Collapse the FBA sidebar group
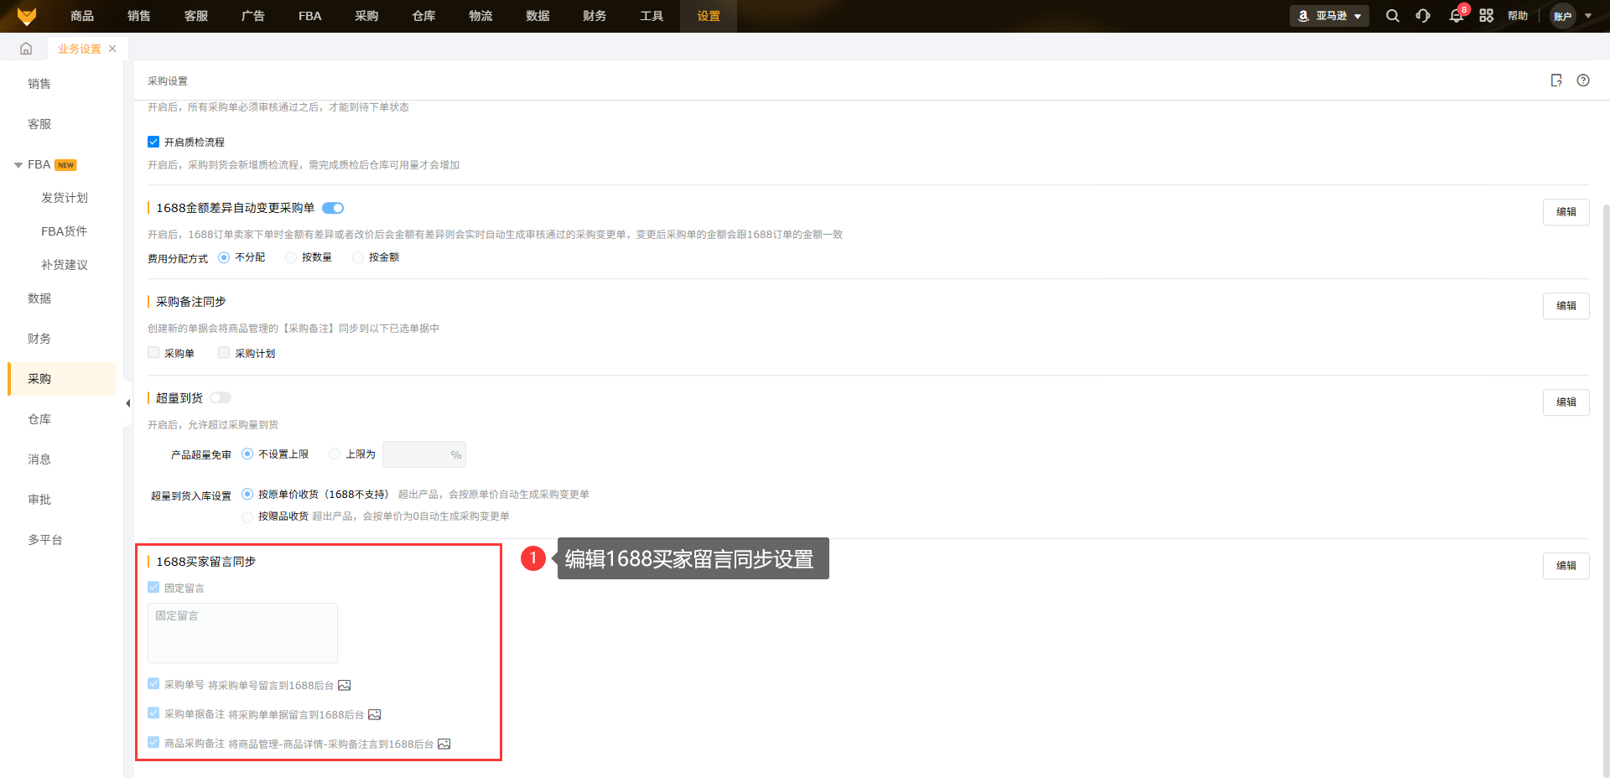 click(x=18, y=165)
